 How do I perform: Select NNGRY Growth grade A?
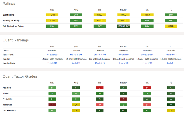pos(123,93)
